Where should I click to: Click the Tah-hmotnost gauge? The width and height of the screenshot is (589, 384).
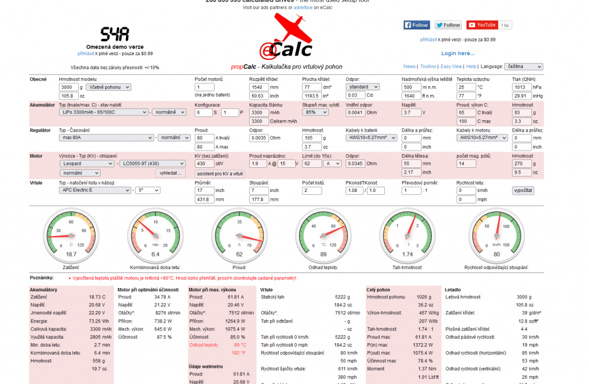408,235
